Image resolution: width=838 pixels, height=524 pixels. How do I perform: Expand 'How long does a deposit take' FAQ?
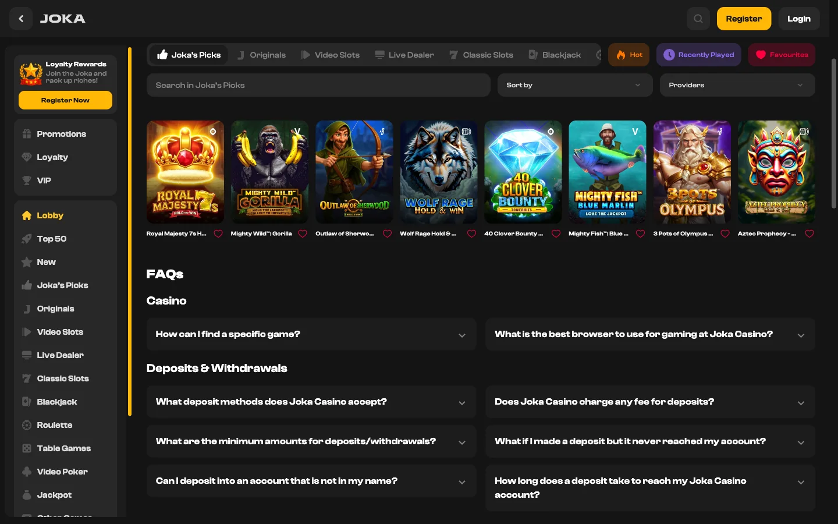[650, 488]
